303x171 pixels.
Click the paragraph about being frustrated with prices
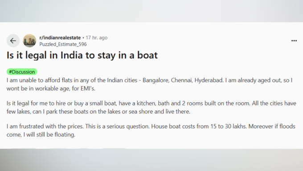click(x=151, y=130)
